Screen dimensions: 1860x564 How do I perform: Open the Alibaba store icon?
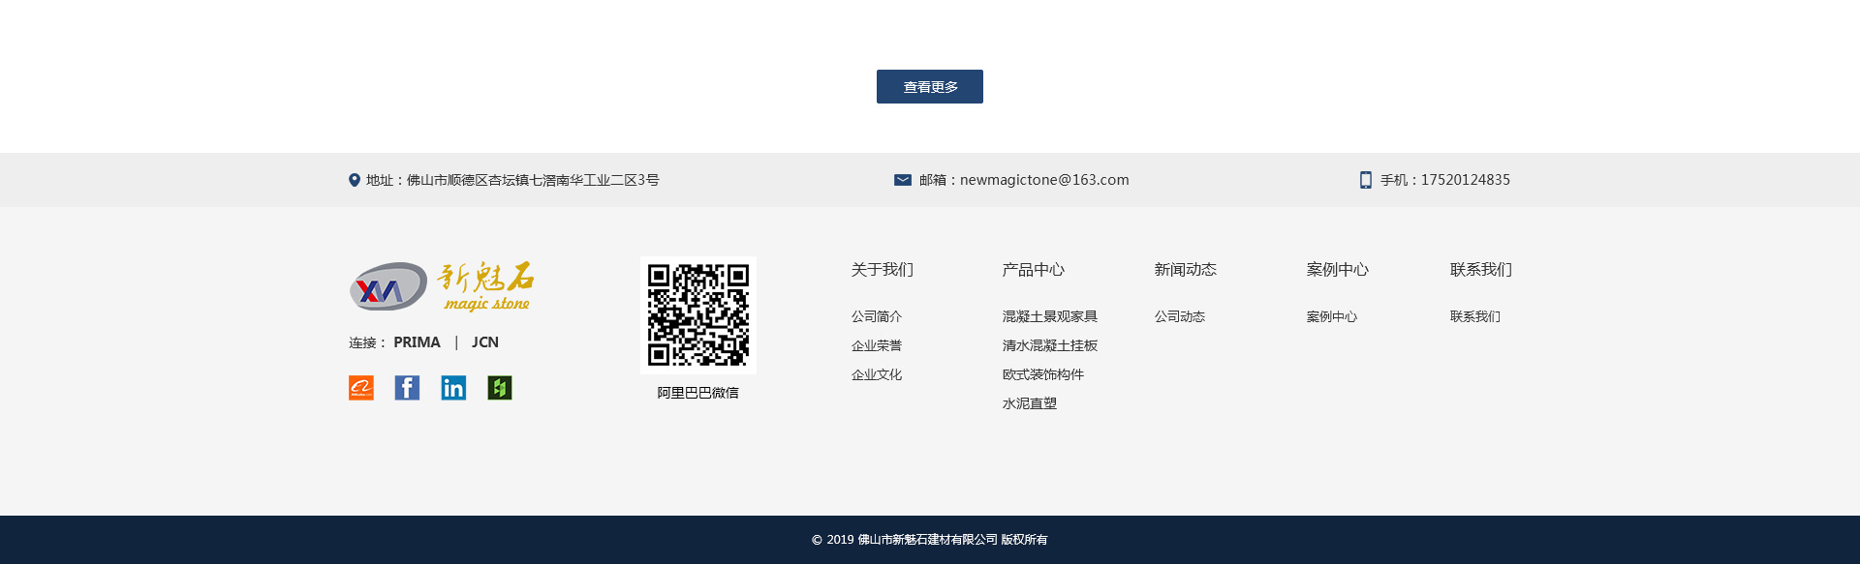[x=361, y=388]
